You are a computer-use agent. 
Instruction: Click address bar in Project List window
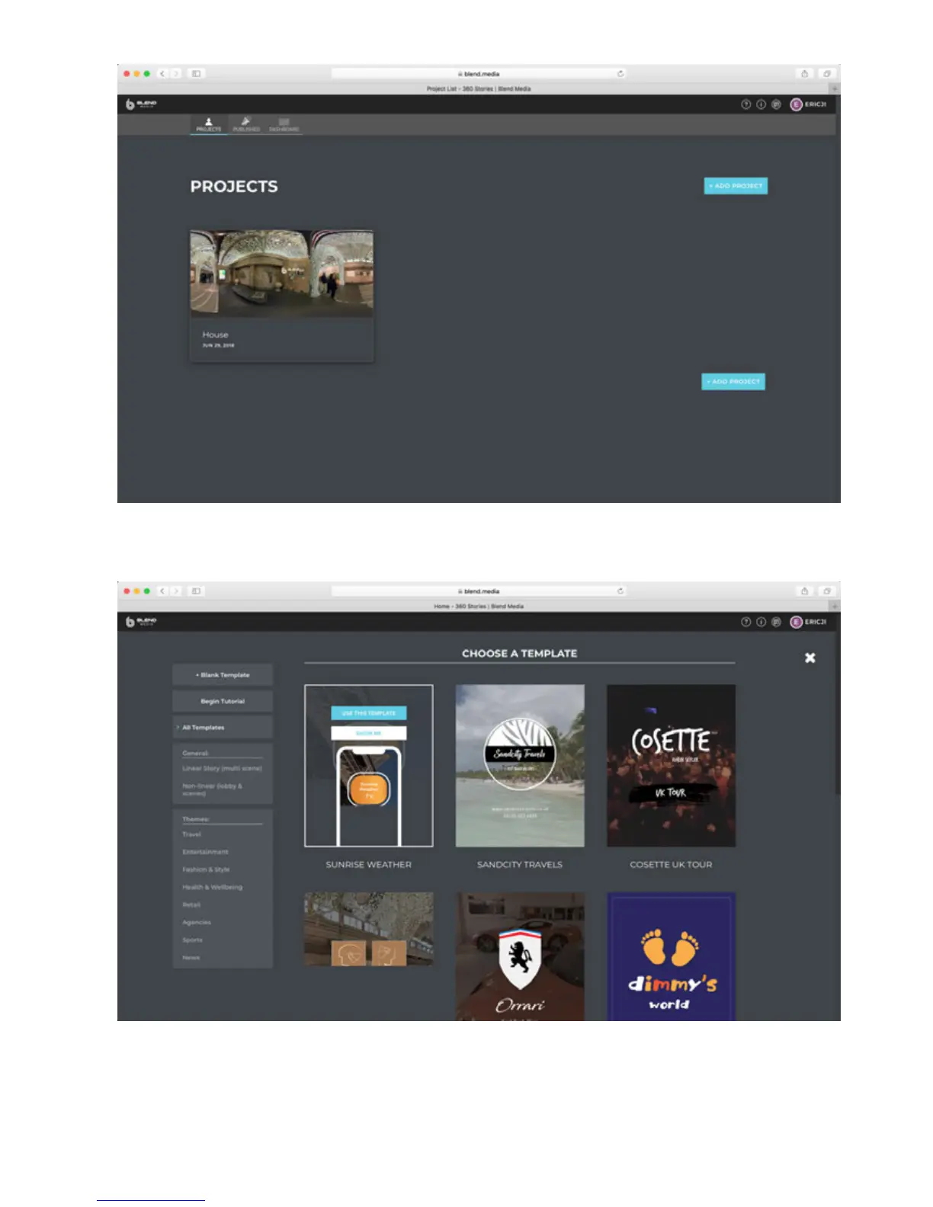tap(479, 74)
